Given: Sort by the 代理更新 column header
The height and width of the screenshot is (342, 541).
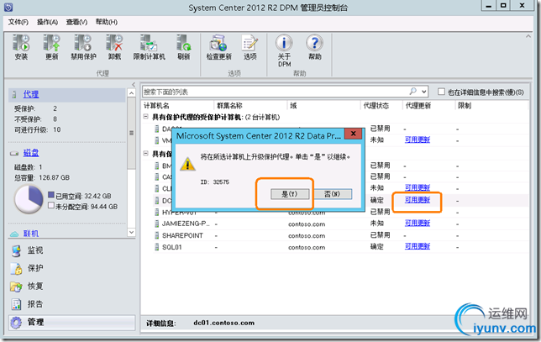Looking at the screenshot, I should click(429, 106).
